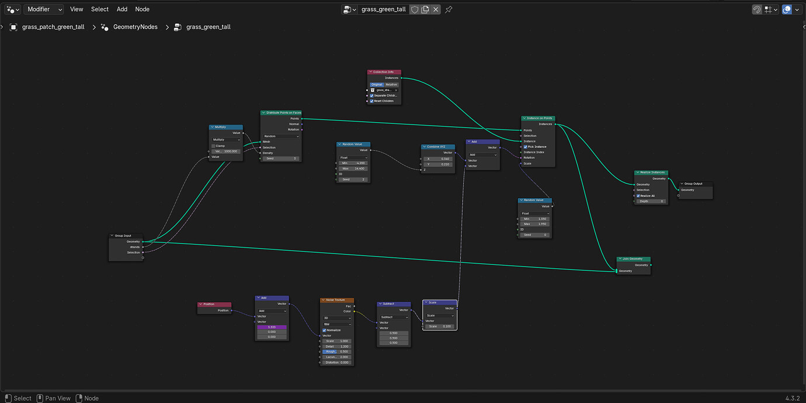Screen dimensions: 806x403
Task: Toggle Separate Children checkbox
Action: 371,96
